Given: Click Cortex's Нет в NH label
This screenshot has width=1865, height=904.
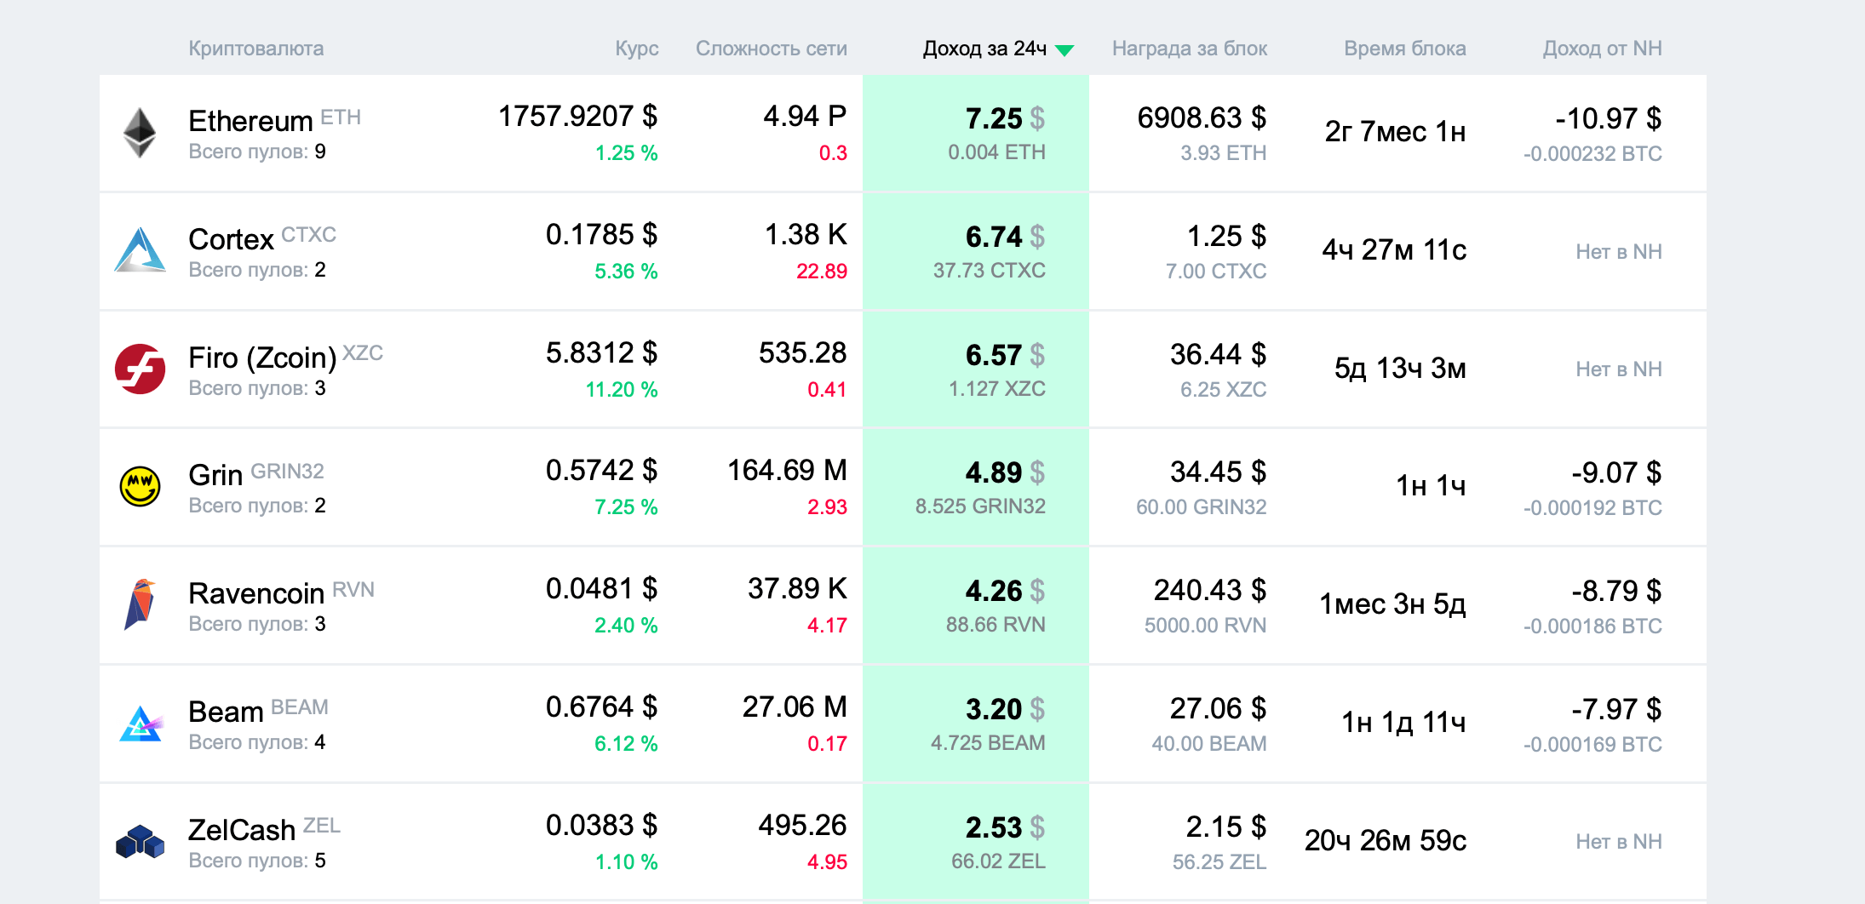Looking at the screenshot, I should (1619, 251).
